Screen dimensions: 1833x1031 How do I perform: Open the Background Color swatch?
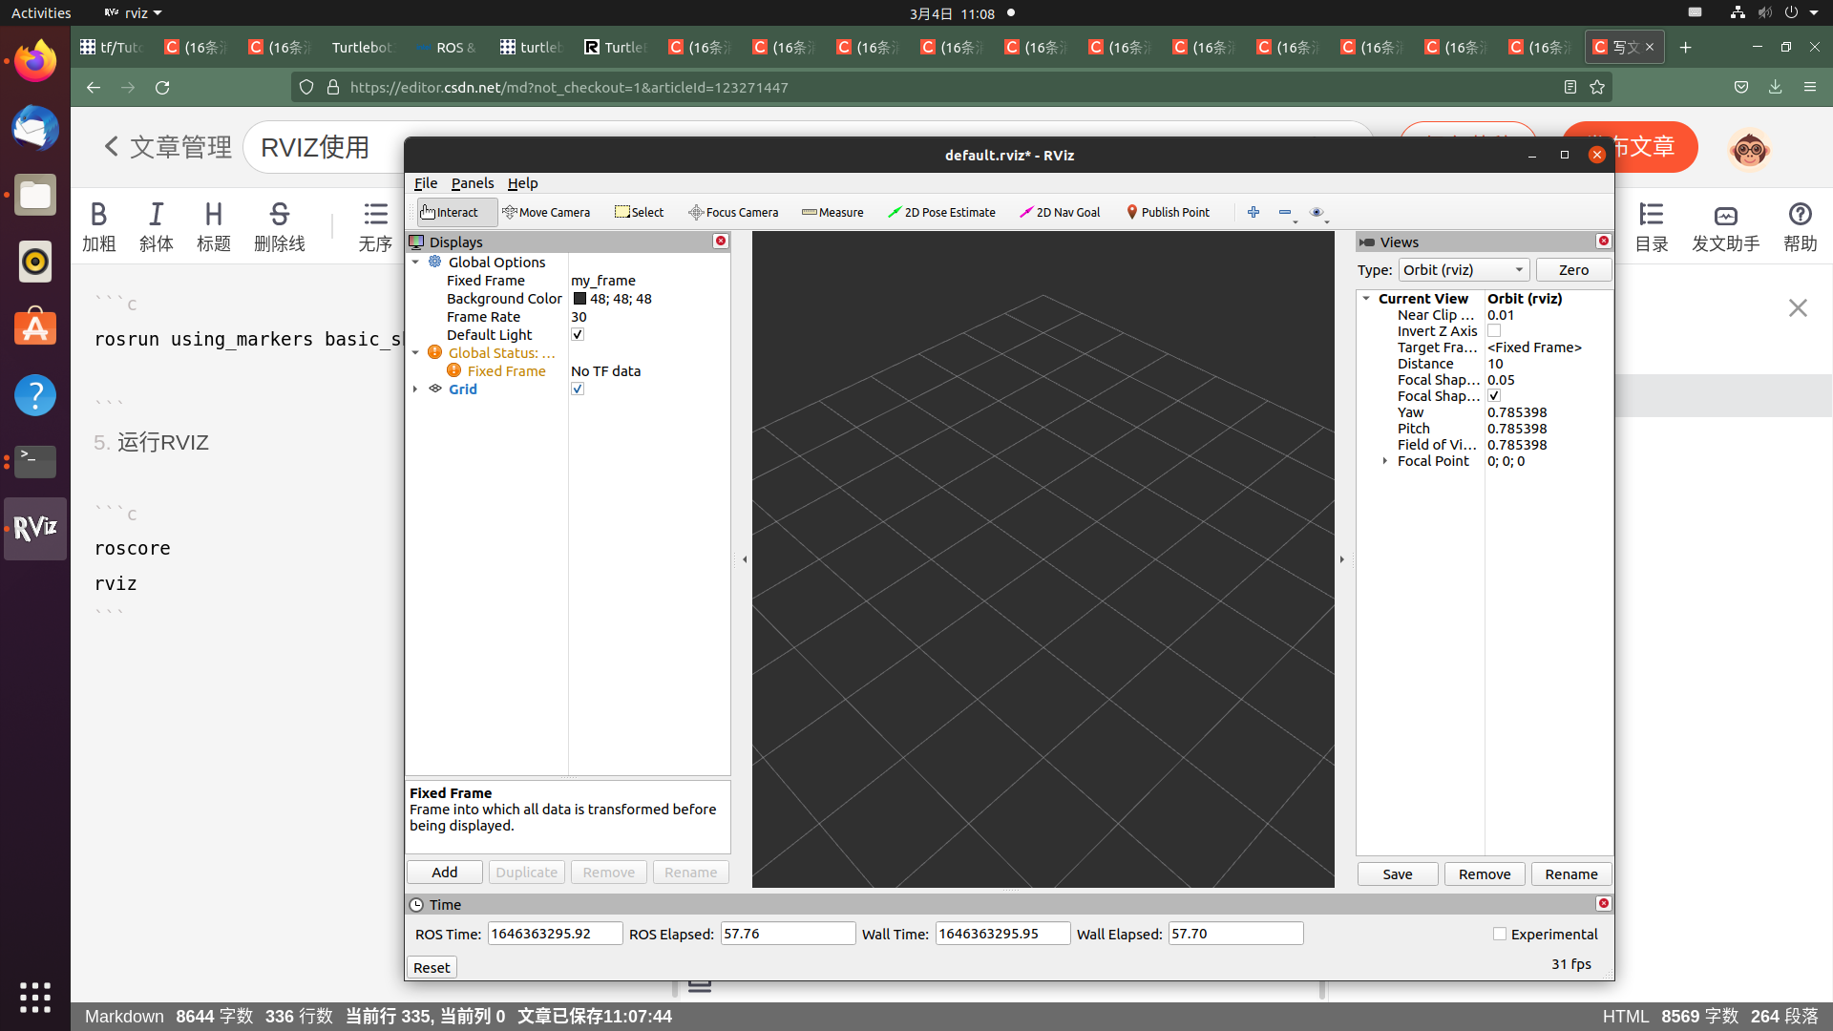click(x=579, y=298)
